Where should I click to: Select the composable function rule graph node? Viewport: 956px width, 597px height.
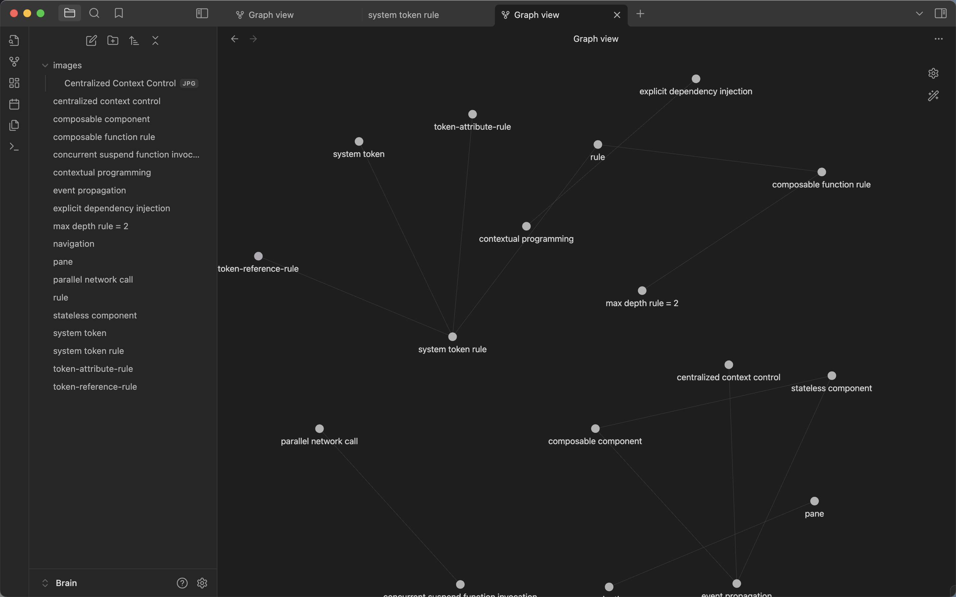(x=822, y=172)
